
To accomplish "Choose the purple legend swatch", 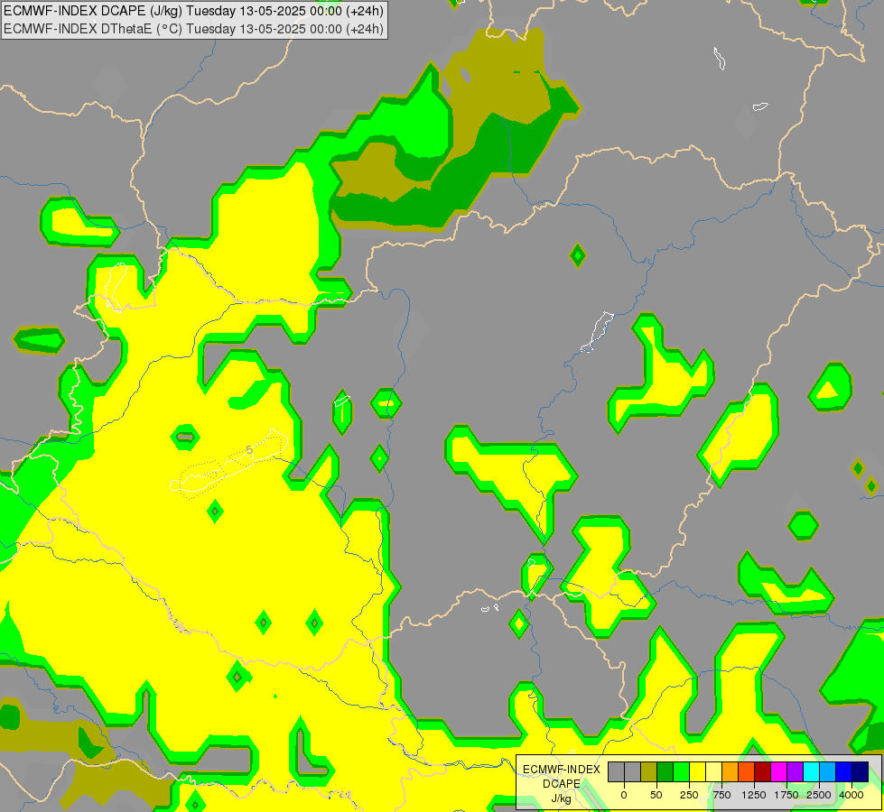I will (795, 771).
